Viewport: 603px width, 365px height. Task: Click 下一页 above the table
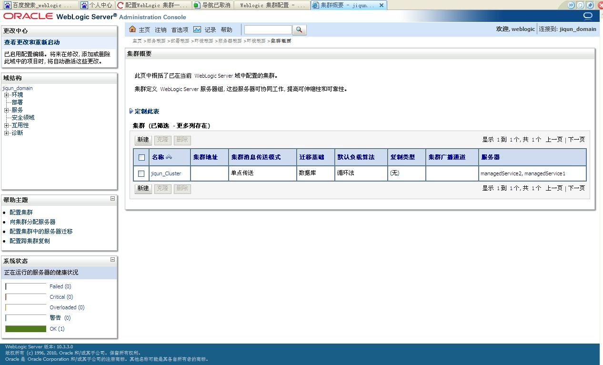576,140
